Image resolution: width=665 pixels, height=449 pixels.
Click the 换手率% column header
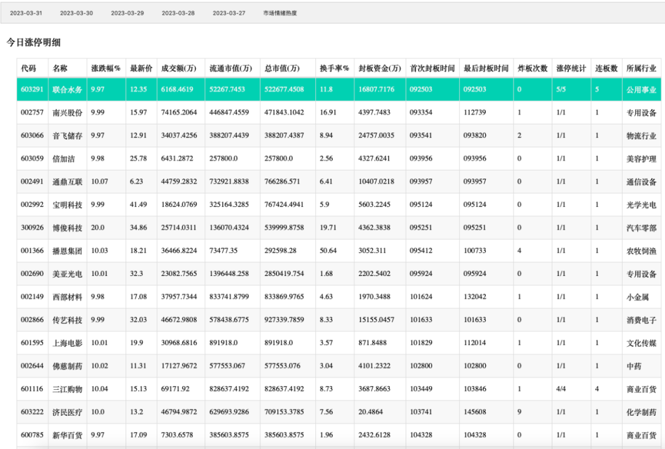pos(334,68)
